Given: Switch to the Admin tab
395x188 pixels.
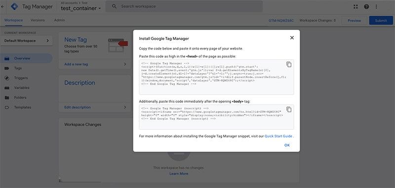Looking at the screenshot, I should pos(59,20).
